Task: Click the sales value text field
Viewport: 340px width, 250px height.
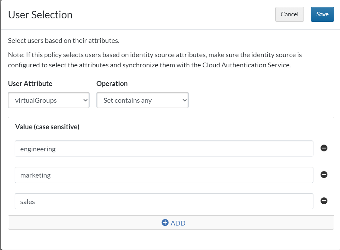Action: 164,201
